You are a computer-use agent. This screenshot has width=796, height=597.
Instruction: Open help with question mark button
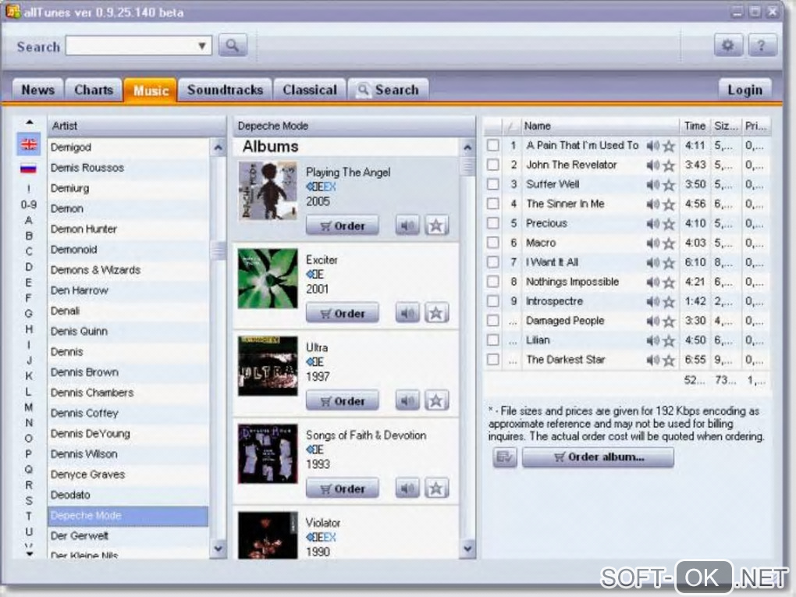click(x=762, y=46)
